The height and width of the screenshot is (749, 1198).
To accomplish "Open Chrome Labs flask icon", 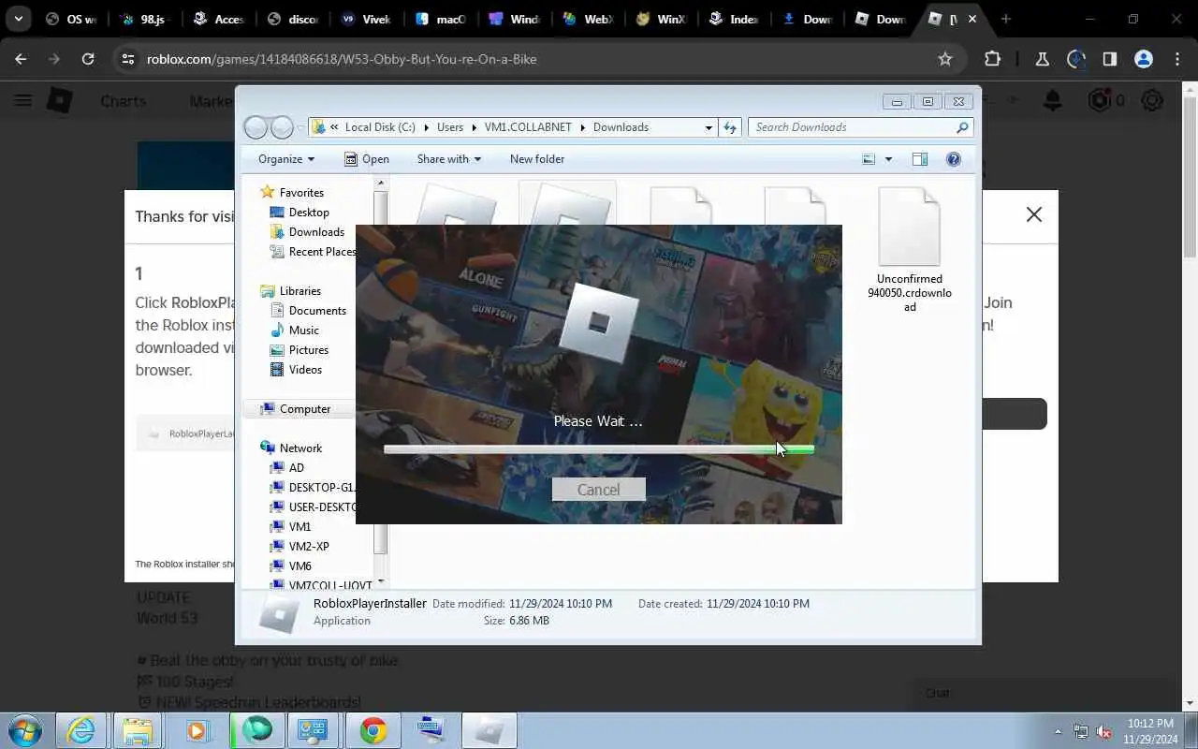I will point(1042,59).
